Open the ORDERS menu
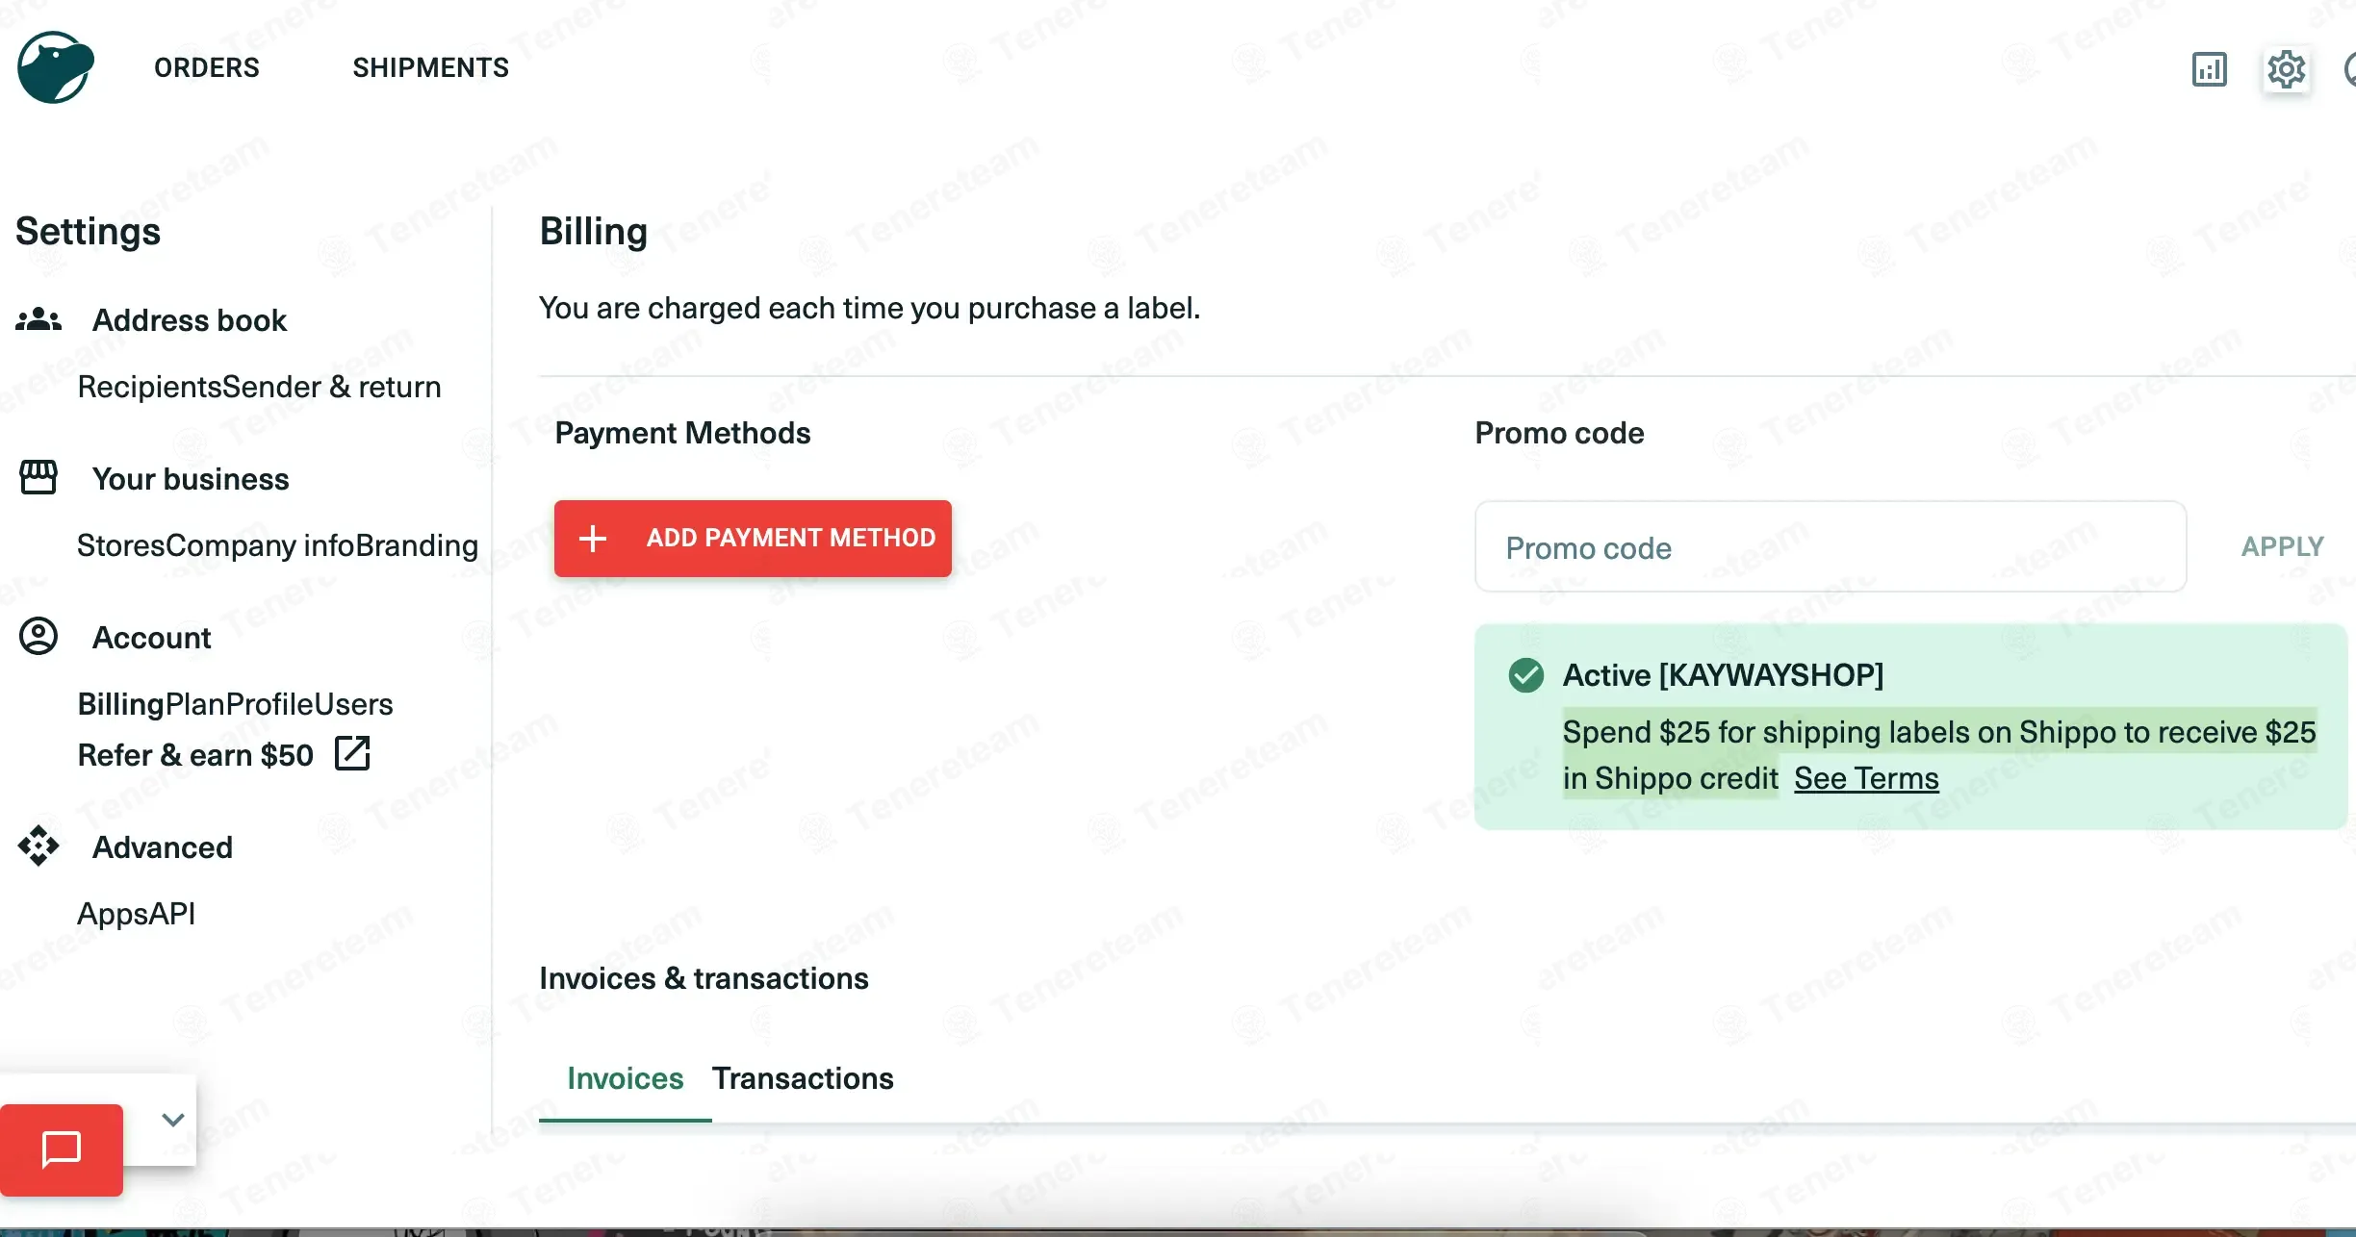 point(207,68)
